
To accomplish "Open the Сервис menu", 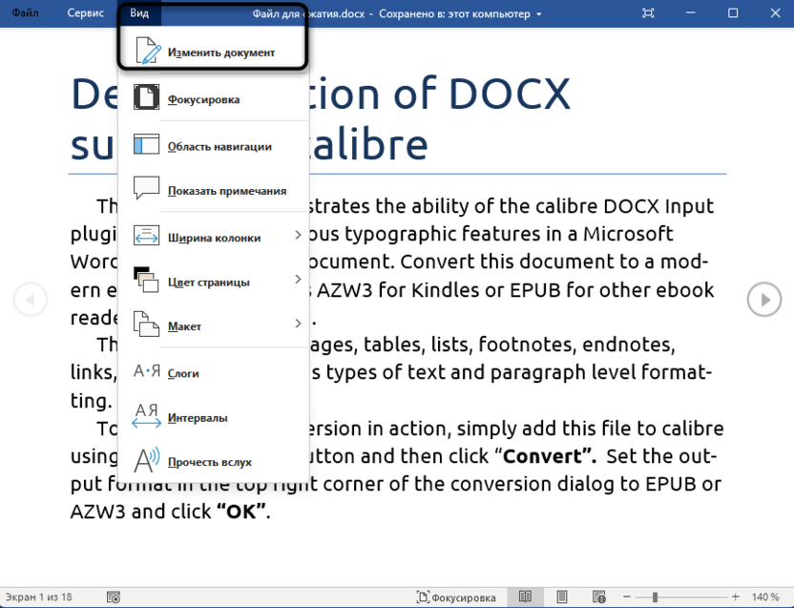I will (x=85, y=13).
